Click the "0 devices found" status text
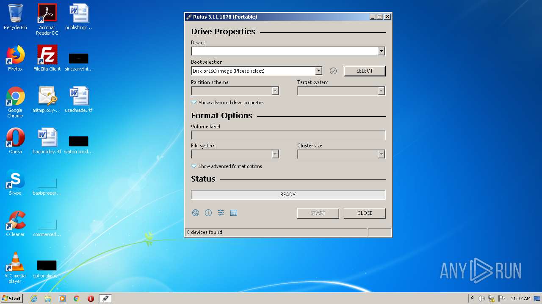The image size is (542, 304). pyautogui.click(x=205, y=232)
